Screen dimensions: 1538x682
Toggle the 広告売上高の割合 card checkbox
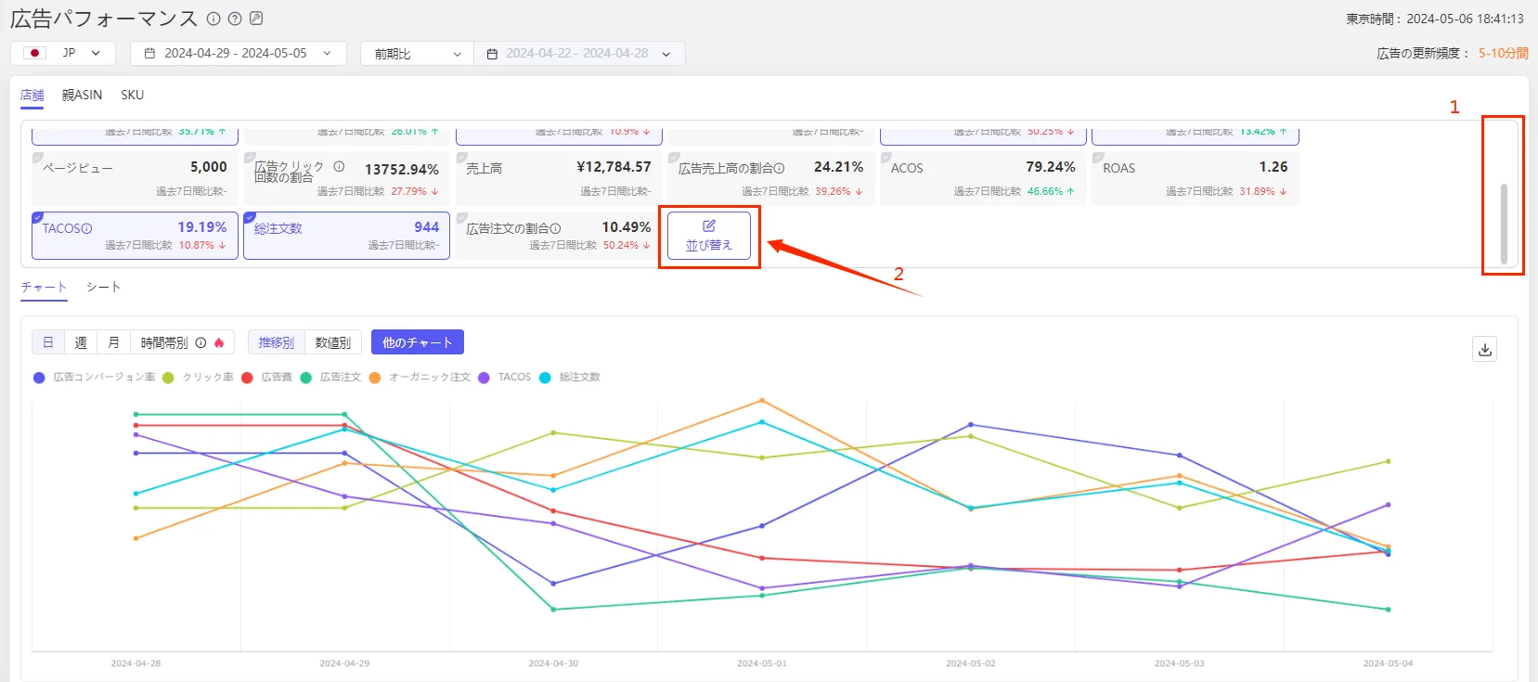tap(674, 158)
